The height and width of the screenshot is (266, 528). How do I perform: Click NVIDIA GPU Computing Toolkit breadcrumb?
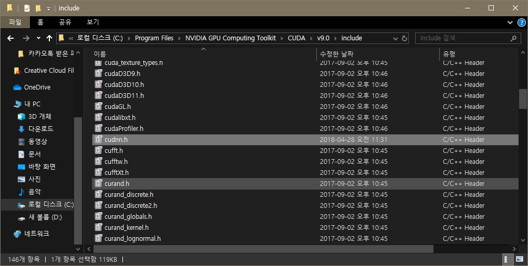[231, 38]
